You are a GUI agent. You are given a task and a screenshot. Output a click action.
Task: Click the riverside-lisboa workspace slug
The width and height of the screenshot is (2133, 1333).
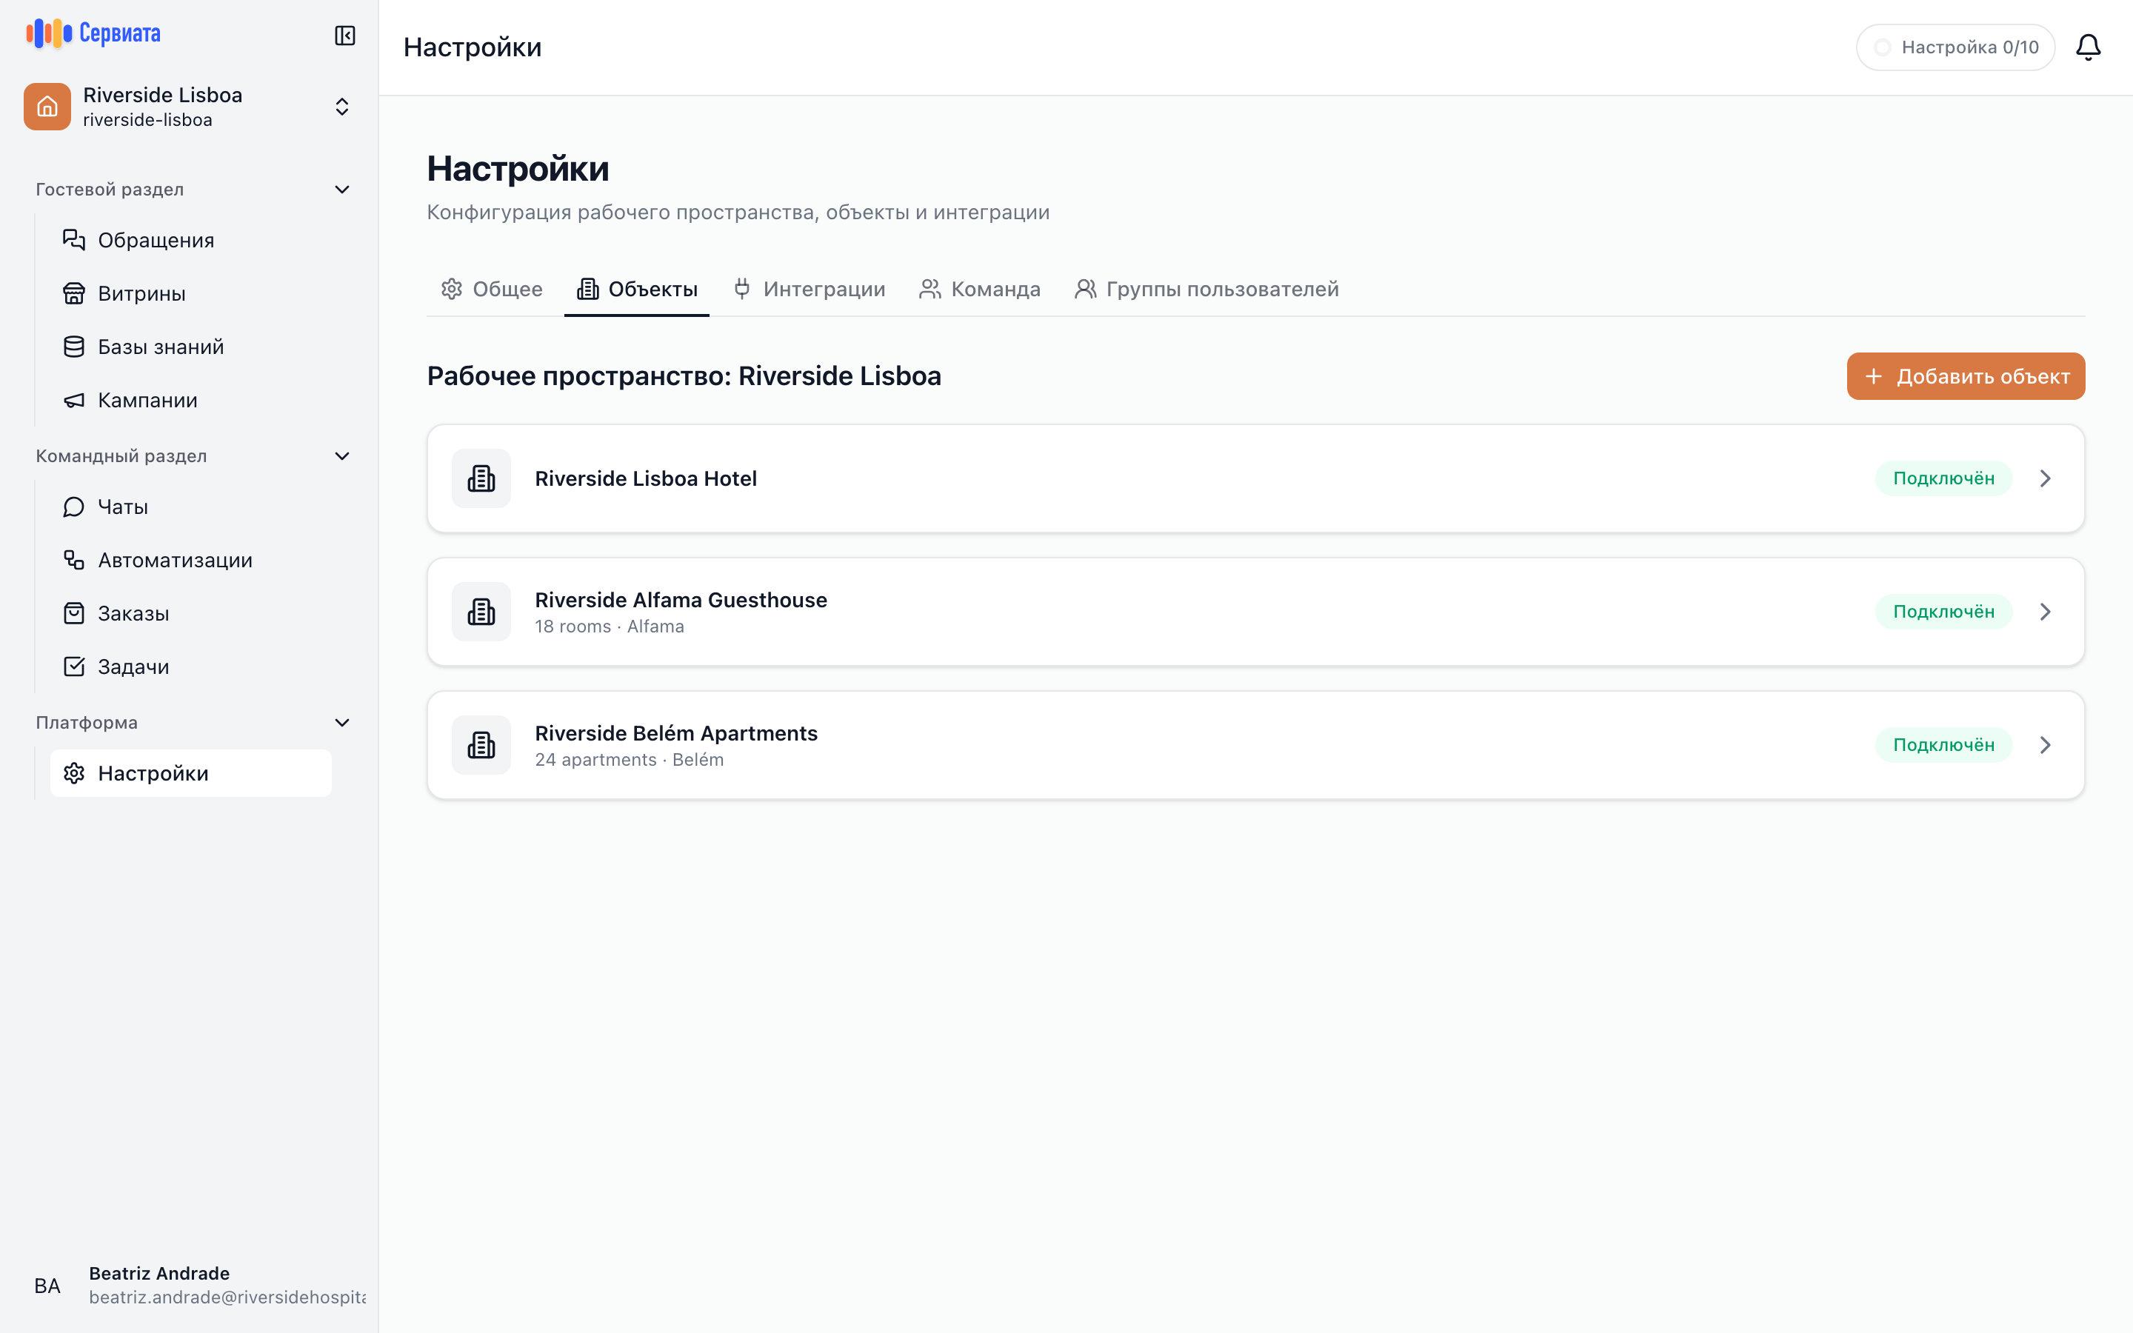147,120
